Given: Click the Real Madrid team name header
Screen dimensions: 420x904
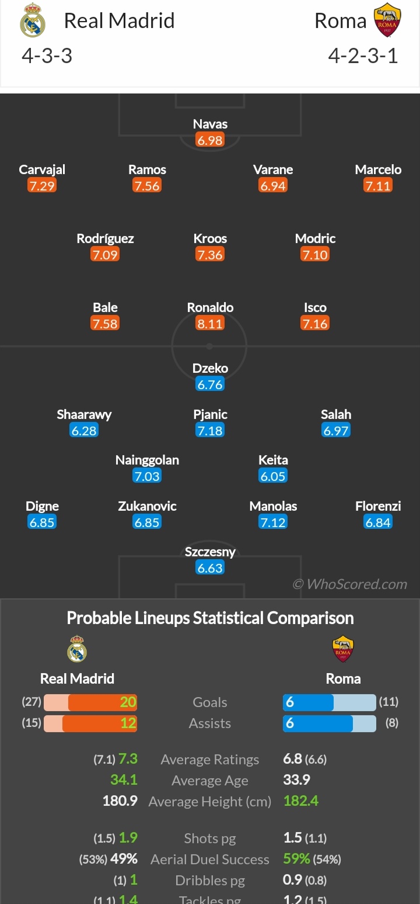Looking at the screenshot, I should 119,20.
